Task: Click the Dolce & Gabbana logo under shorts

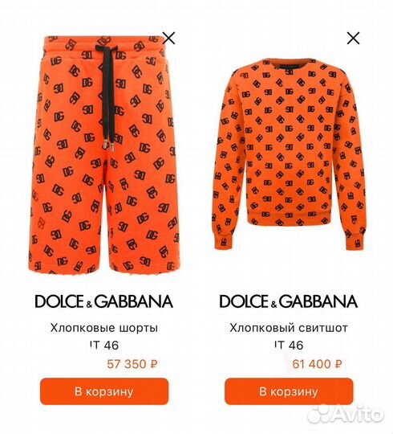Action: (x=104, y=301)
